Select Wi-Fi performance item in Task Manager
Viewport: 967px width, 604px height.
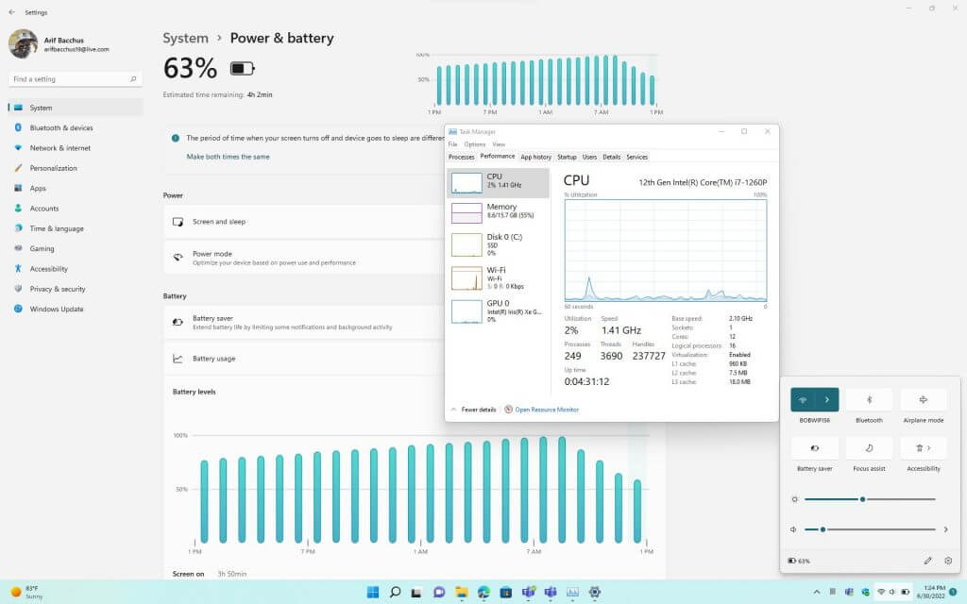(498, 278)
